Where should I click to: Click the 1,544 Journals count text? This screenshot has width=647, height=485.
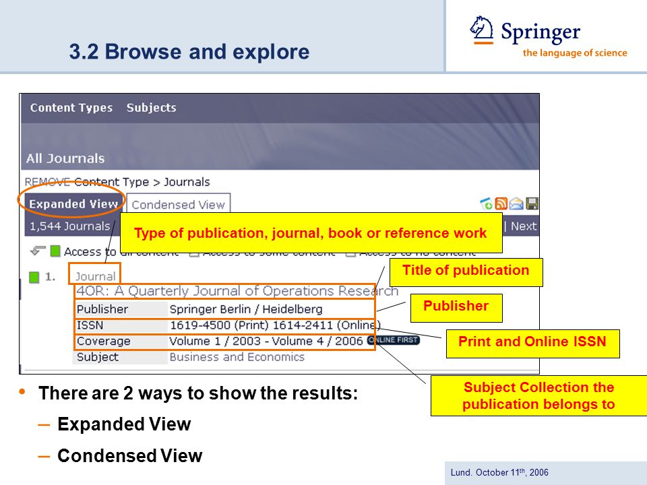69,226
